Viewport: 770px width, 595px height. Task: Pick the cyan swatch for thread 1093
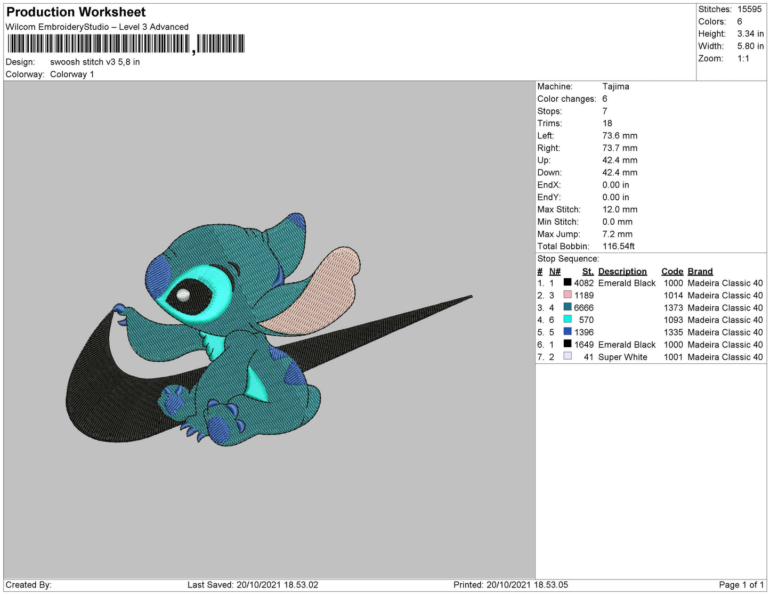(568, 319)
